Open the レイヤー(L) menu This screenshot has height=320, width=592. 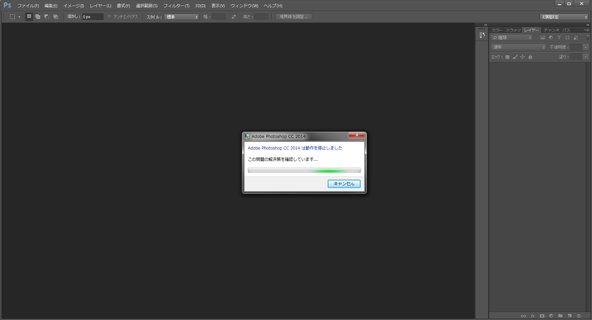(x=100, y=6)
